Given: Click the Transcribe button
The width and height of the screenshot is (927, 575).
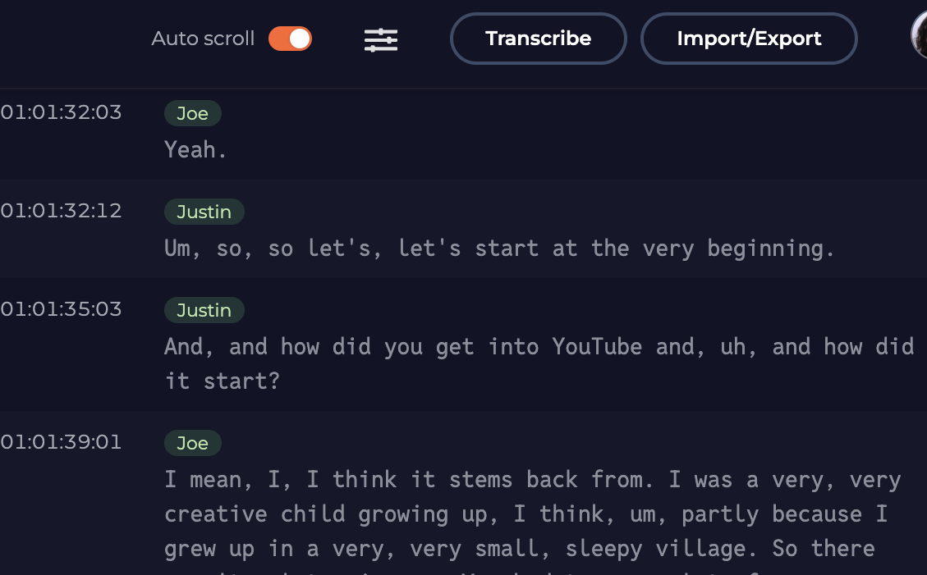Looking at the screenshot, I should click(538, 39).
